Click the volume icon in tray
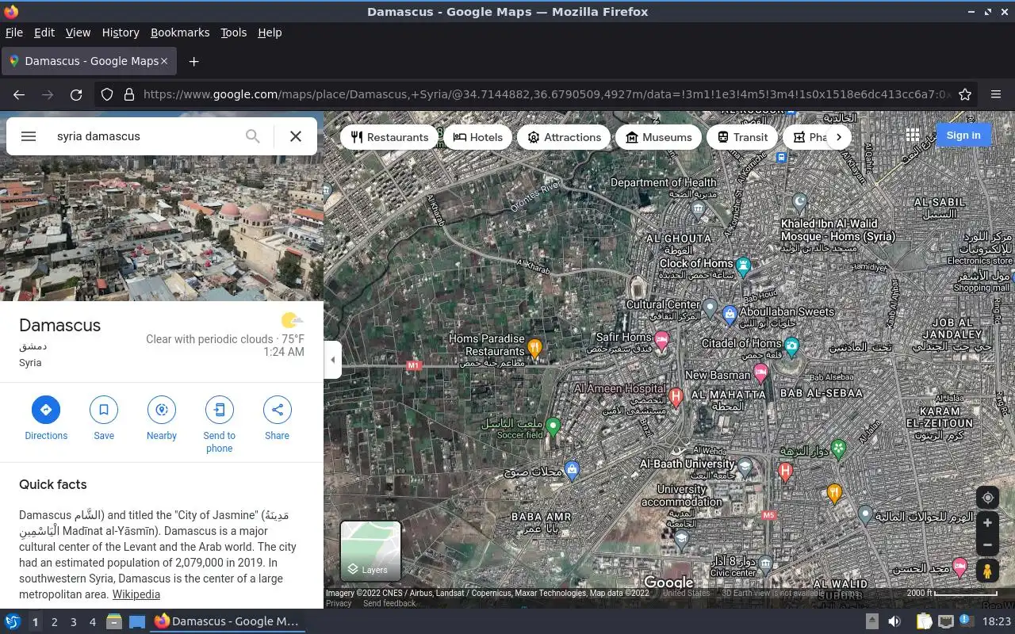The height and width of the screenshot is (634, 1015). (x=894, y=621)
